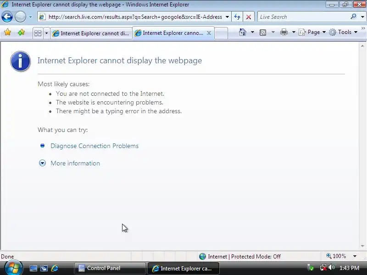The width and height of the screenshot is (367, 275).
Task: Click the Windows Start orb
Action: [x=13, y=268]
